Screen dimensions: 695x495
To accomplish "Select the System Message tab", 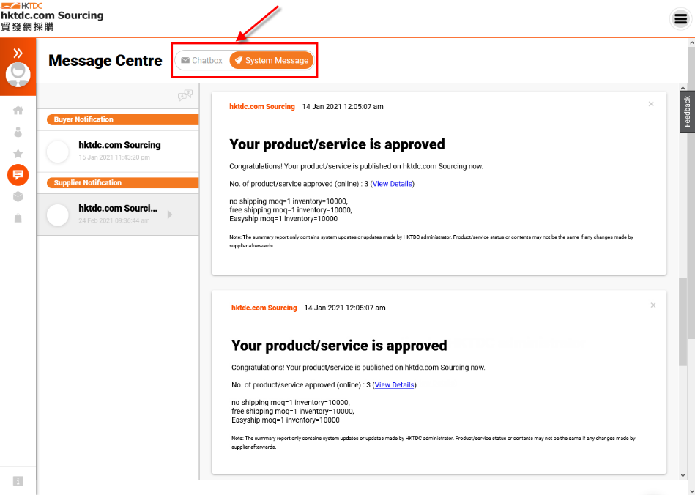I will (272, 60).
